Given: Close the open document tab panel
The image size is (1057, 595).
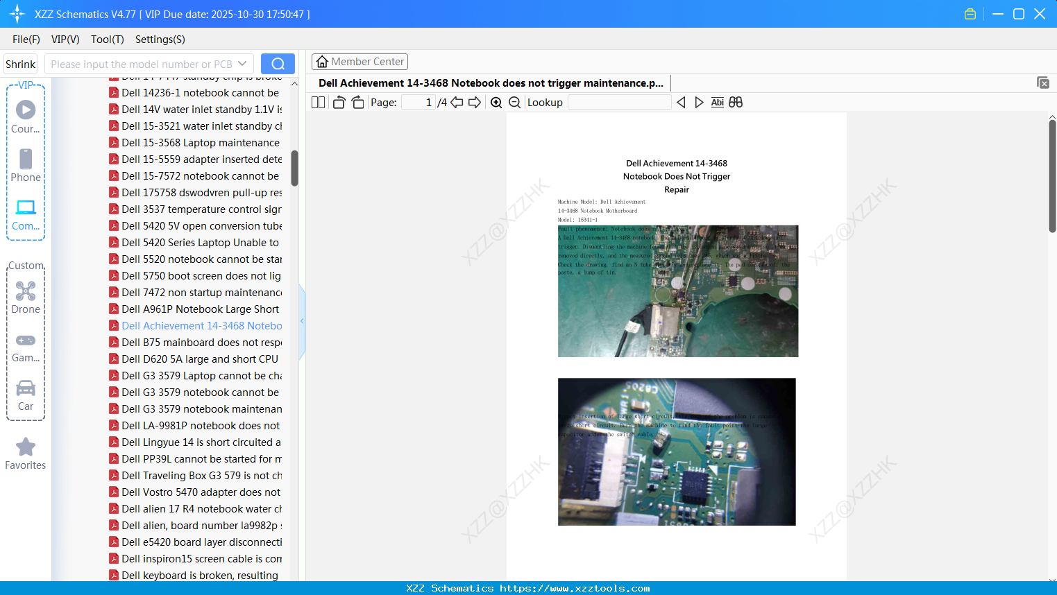Looking at the screenshot, I should coord(1043,83).
